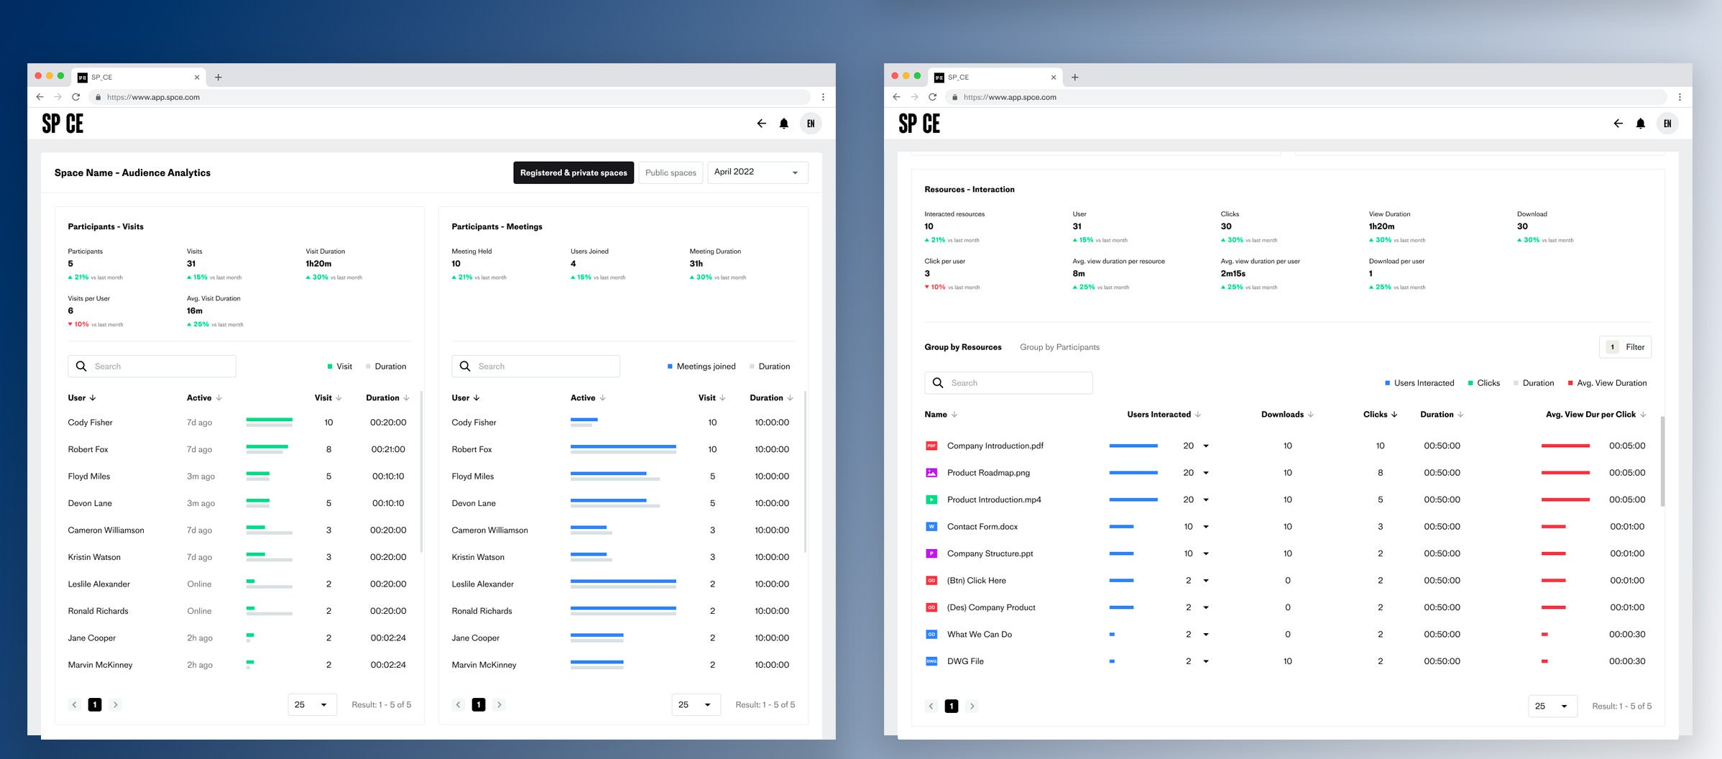
Task: Toggle Duration legend in Resources - Interaction
Action: pyautogui.click(x=1534, y=383)
